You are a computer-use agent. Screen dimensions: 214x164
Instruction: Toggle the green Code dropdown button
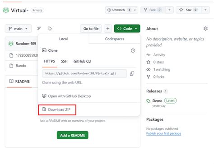pos(127,28)
